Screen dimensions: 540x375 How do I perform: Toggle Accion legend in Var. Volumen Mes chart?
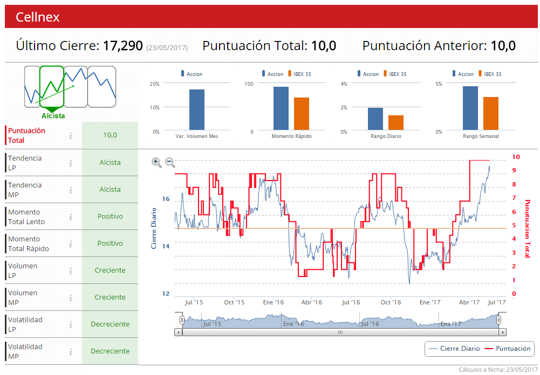192,74
